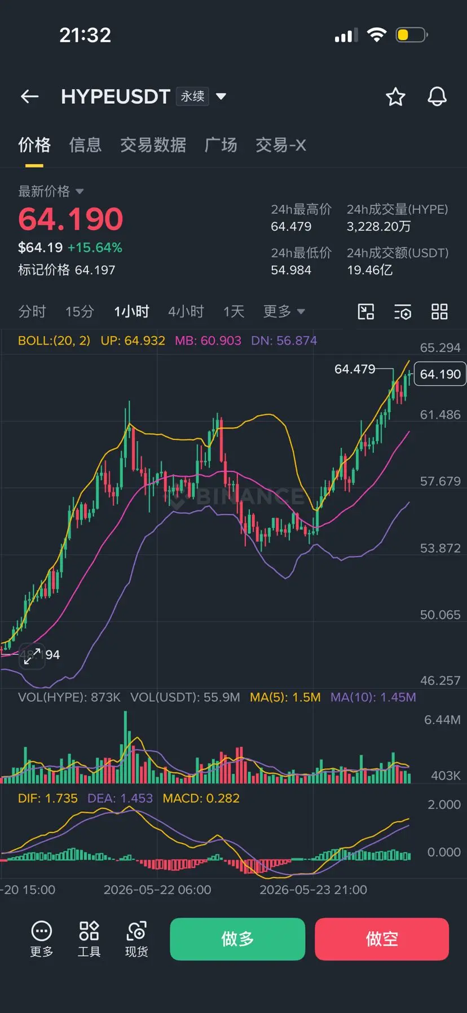This screenshot has width=467, height=1013.
Task: Tap the MACD: 0.282 label
Action: [x=201, y=798]
